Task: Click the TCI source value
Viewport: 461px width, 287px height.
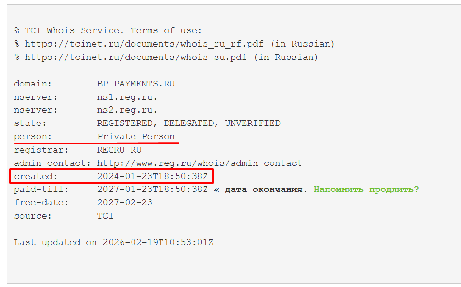Action: point(105,216)
